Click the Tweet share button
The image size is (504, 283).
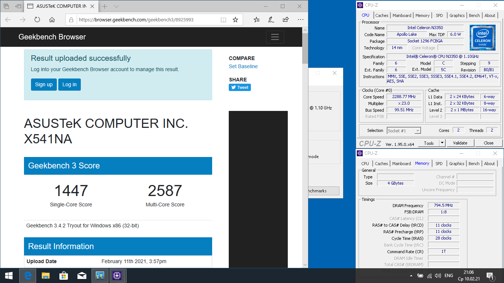(x=240, y=87)
